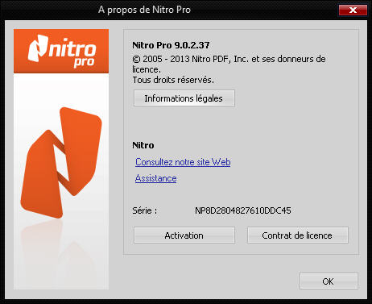Select the serial number NP8D2804827610DDC45
The width and height of the screenshot is (372, 304).
(x=243, y=210)
